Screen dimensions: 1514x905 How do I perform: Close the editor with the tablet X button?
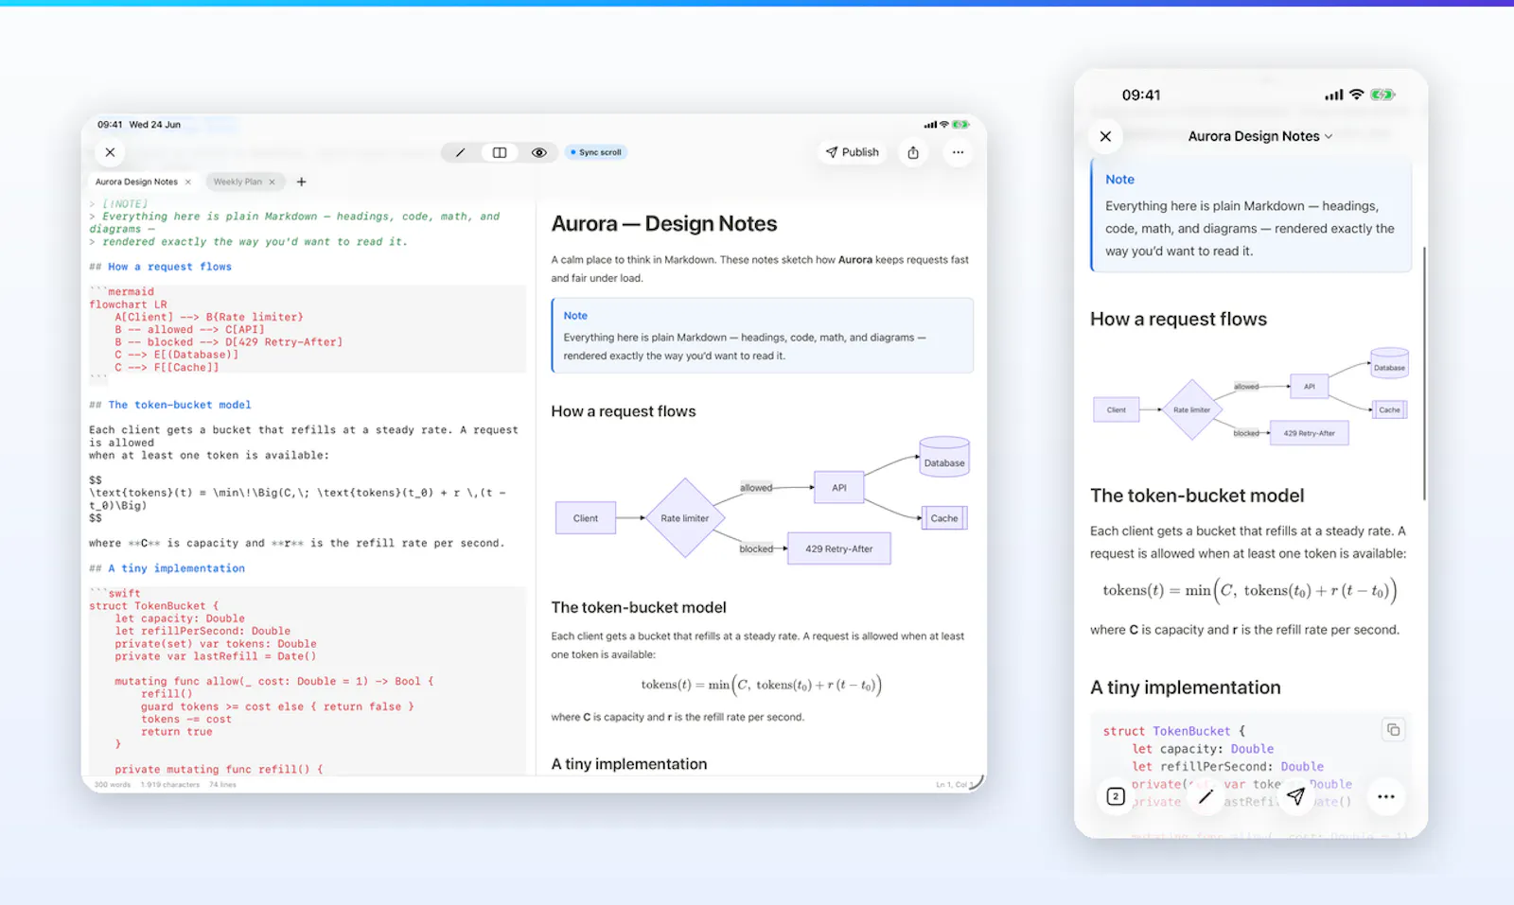tap(111, 152)
